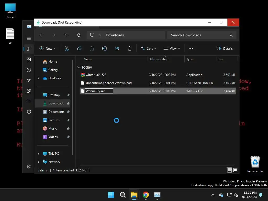Show hidden system tray icons
Screen dimensions: 268x201
coord(213,195)
